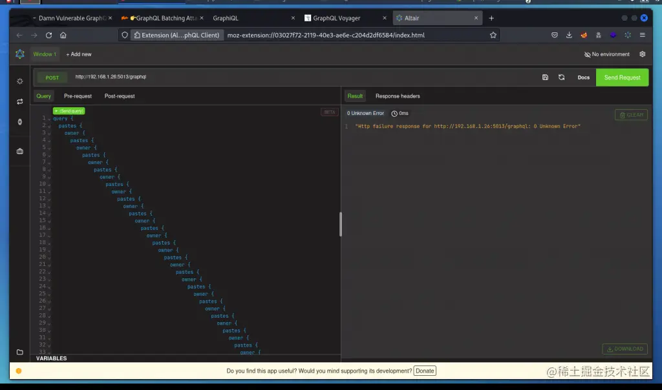Open the briefcase tools sidebar icon
This screenshot has height=390, width=662.
point(20,151)
